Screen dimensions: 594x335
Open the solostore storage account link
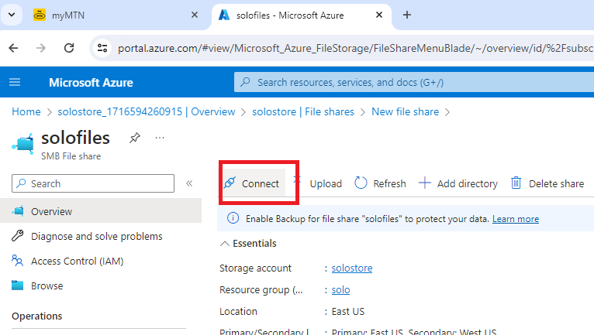351,268
